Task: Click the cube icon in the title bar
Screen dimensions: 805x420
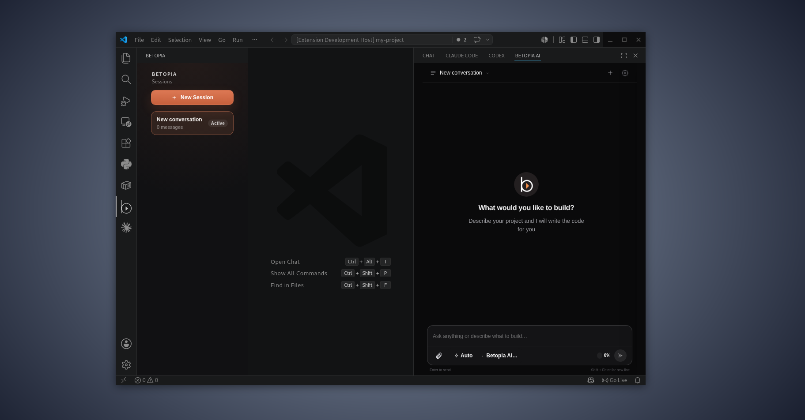Action: tap(544, 40)
